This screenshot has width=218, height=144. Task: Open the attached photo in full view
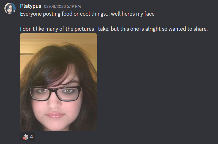click(59, 82)
